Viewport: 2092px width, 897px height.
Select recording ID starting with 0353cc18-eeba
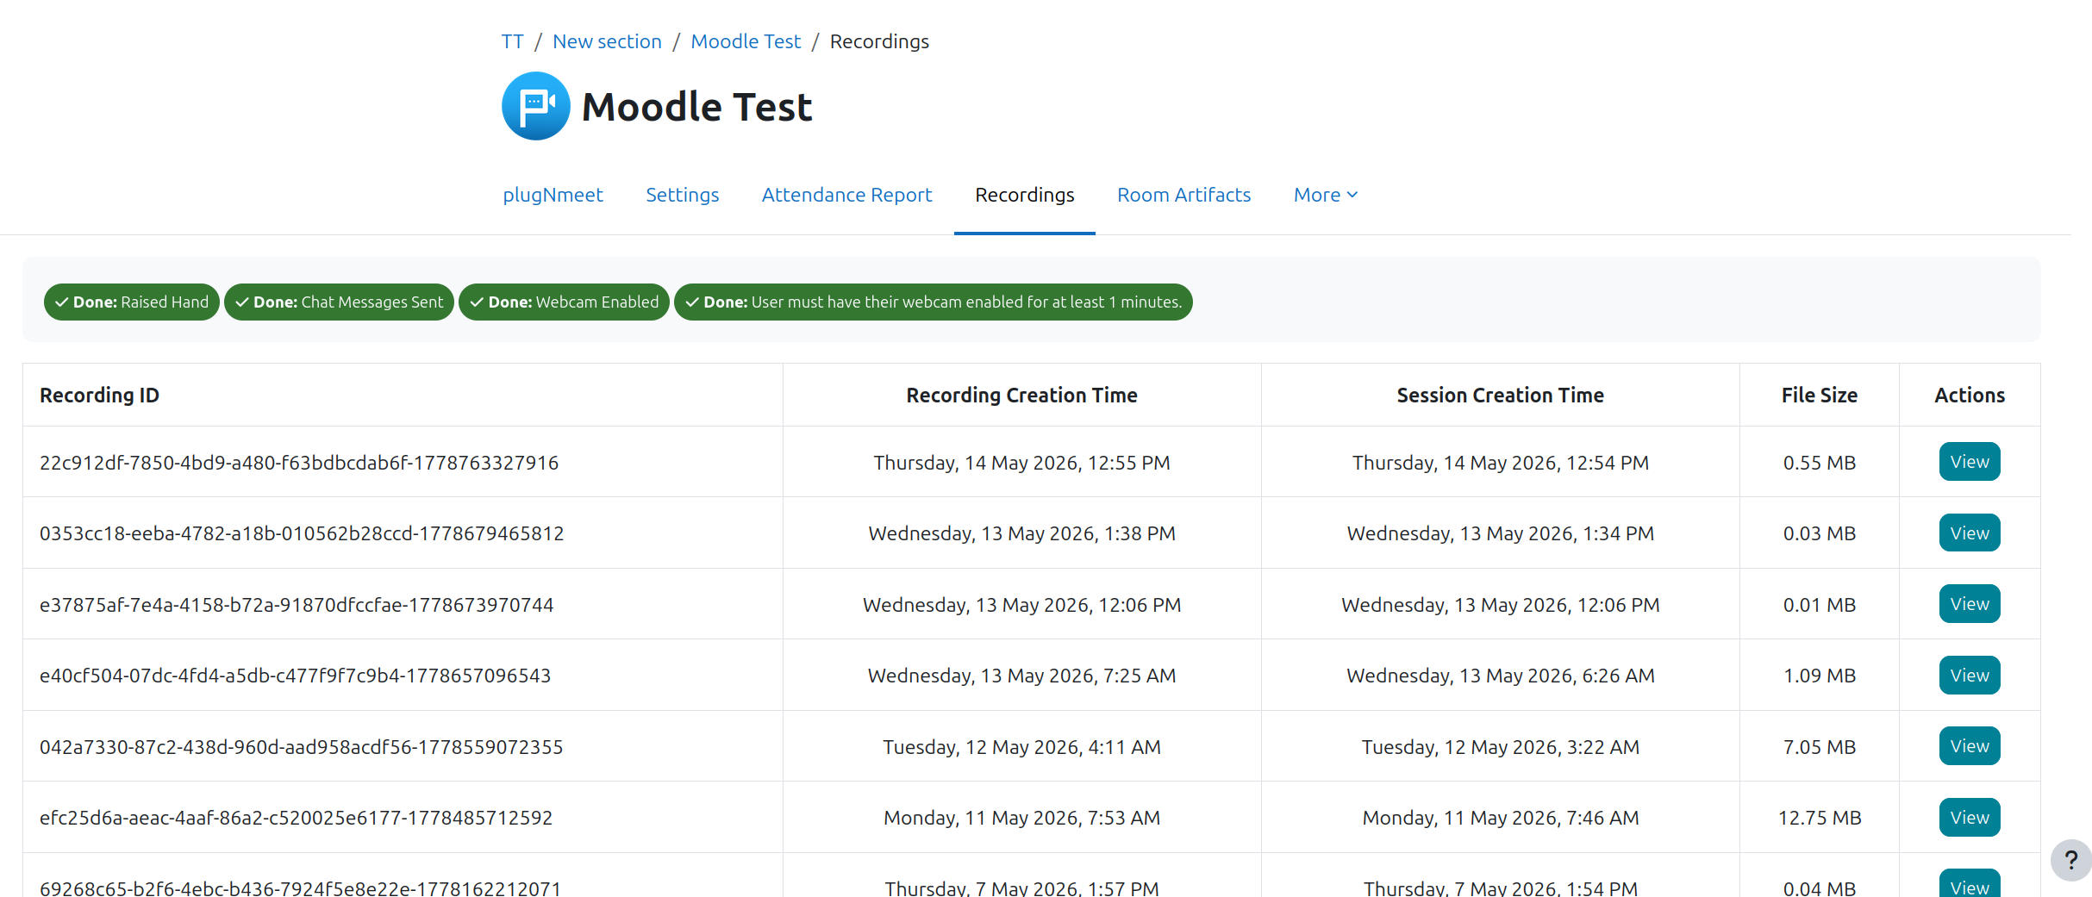(x=302, y=533)
